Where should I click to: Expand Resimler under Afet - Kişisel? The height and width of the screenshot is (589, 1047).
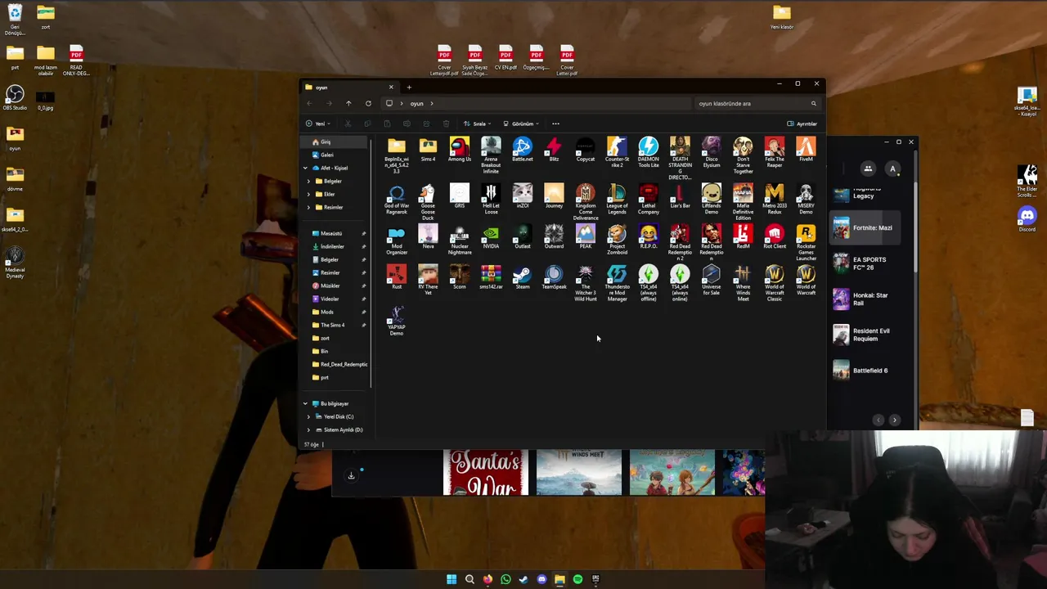(308, 207)
